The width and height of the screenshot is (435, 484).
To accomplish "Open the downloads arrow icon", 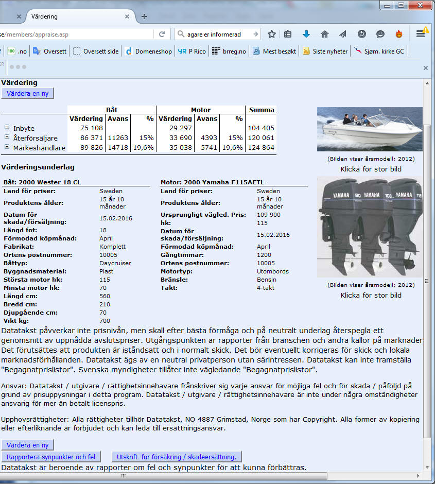I will tap(306, 34).
